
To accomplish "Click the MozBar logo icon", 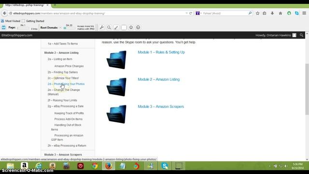I will (3, 28).
